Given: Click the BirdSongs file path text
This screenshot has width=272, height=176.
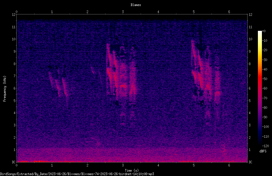Looking at the screenshot, I should click(77, 174).
